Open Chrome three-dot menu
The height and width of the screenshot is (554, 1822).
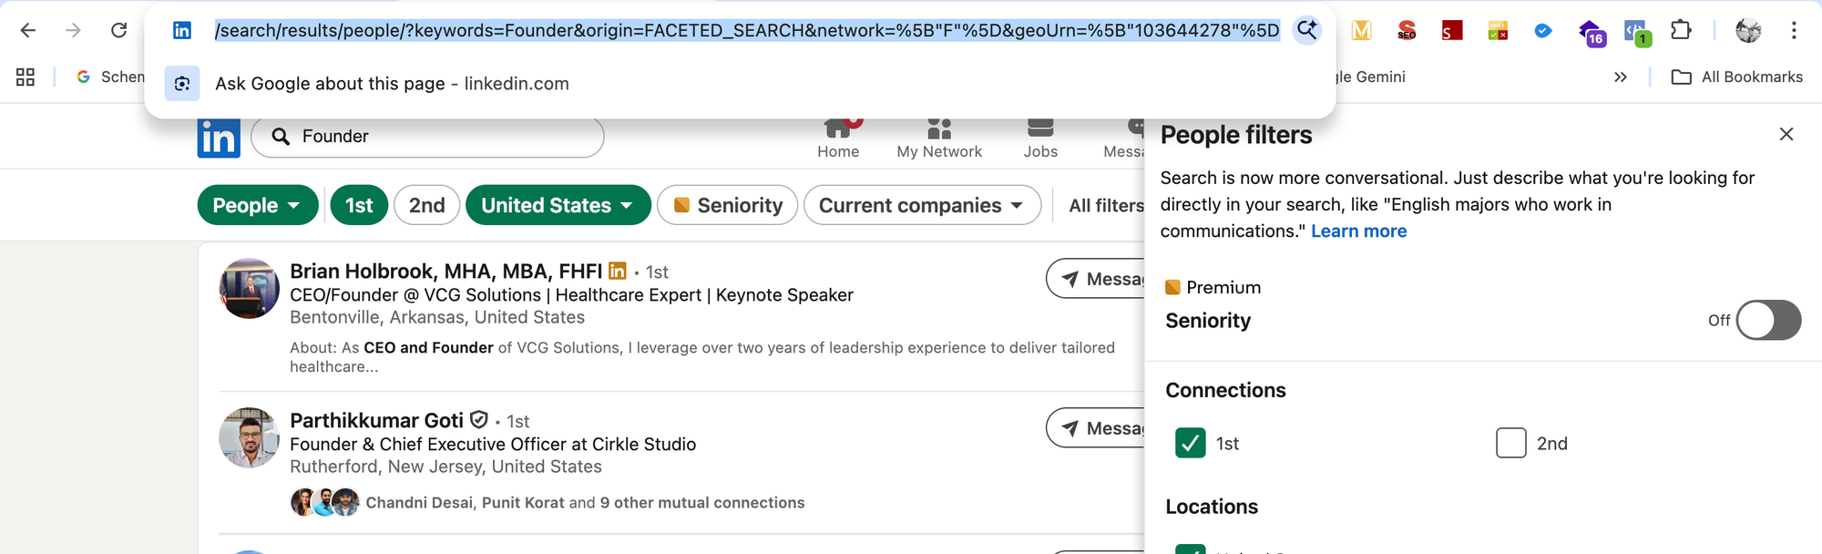pyautogui.click(x=1794, y=30)
